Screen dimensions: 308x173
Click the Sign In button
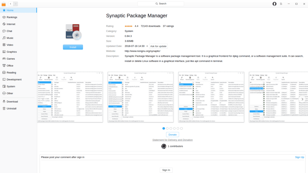166,170
